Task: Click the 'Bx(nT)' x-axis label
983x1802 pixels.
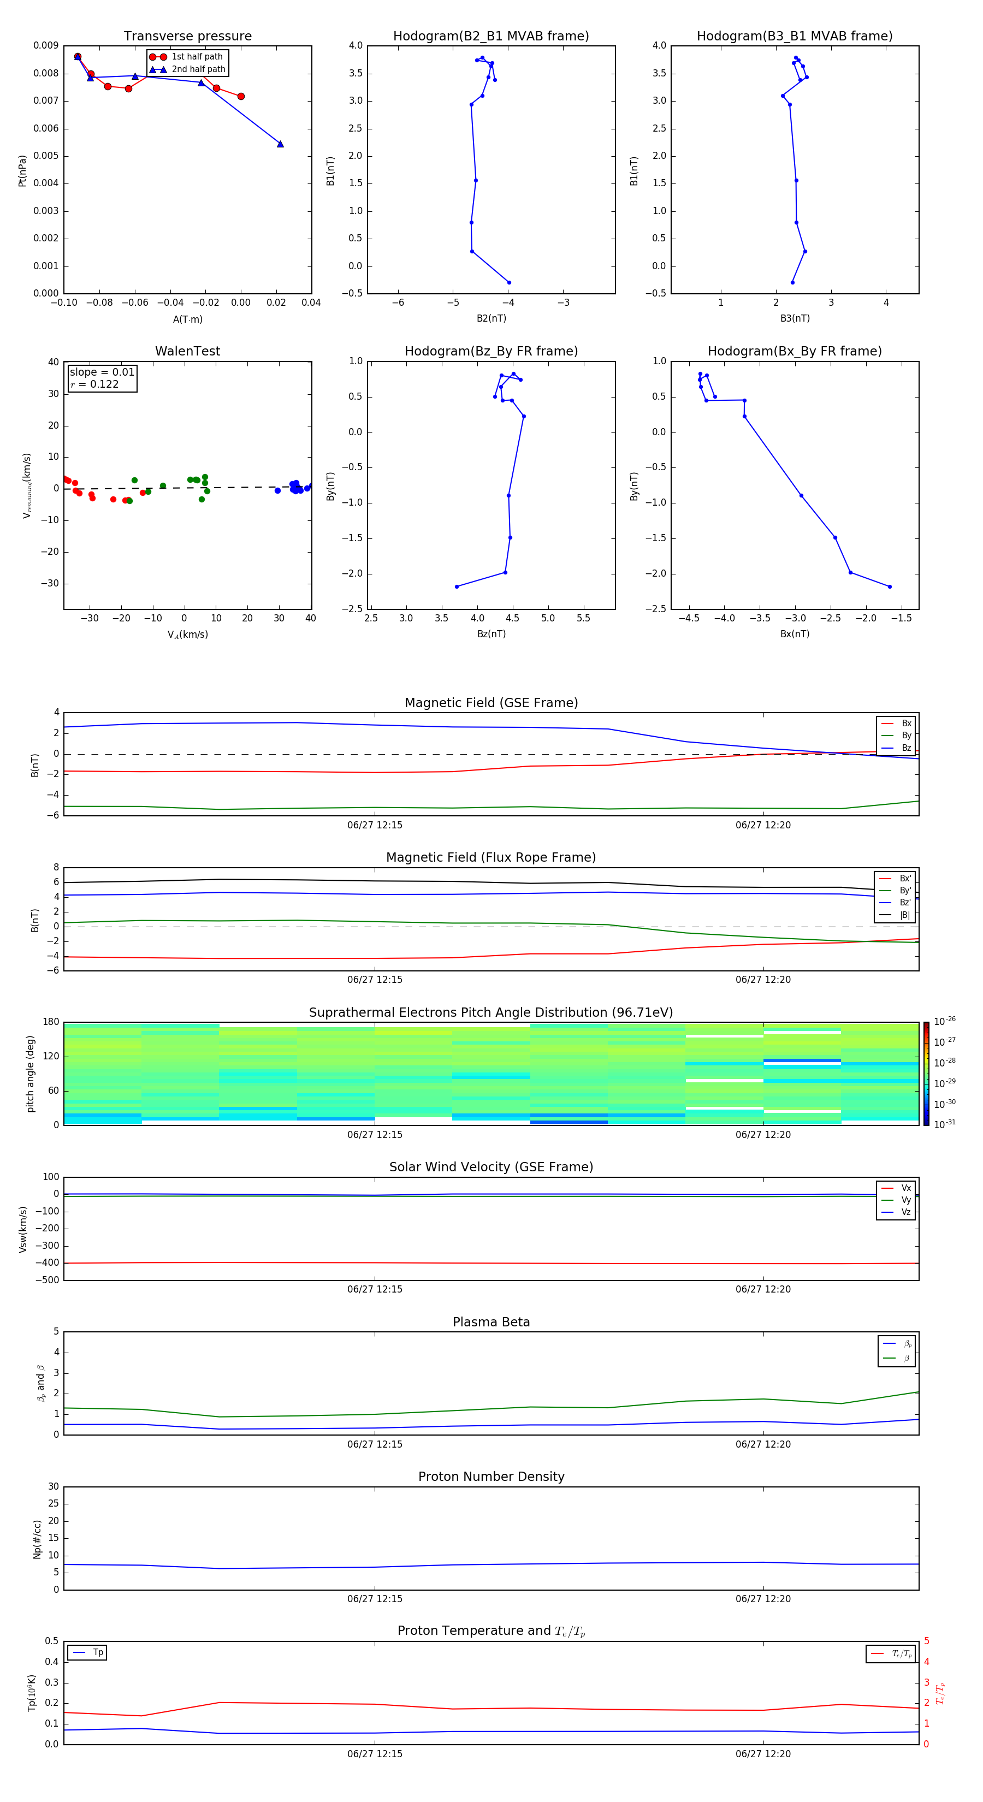Action: click(795, 634)
